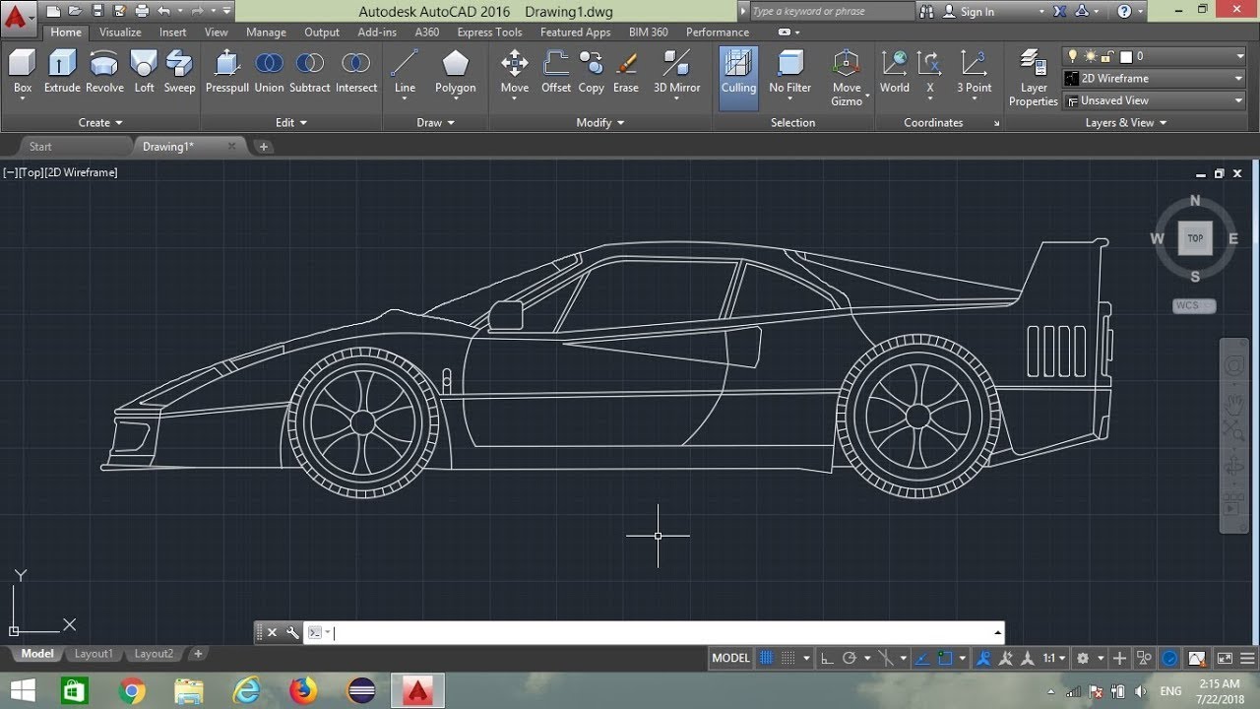Toggle the Culling selection option

pyautogui.click(x=738, y=71)
